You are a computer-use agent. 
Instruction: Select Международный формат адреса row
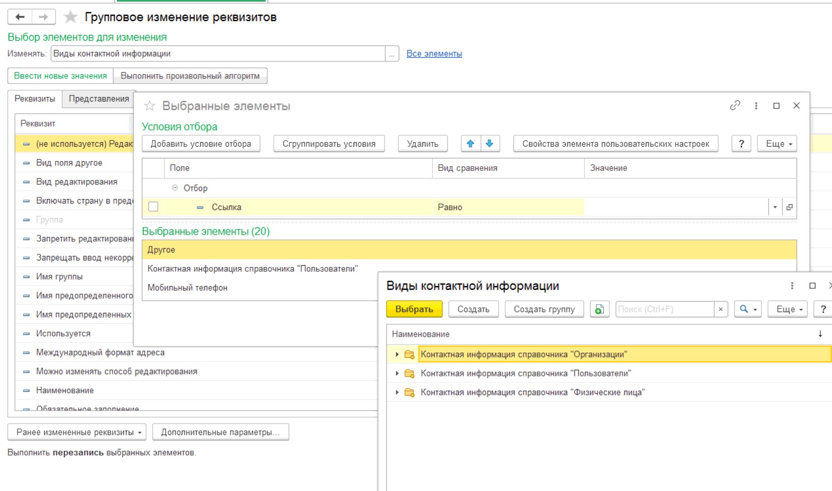click(x=196, y=352)
